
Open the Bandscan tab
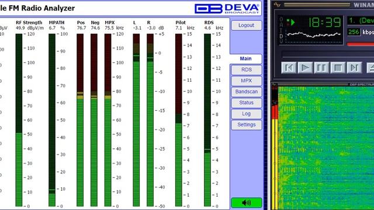coord(247,92)
